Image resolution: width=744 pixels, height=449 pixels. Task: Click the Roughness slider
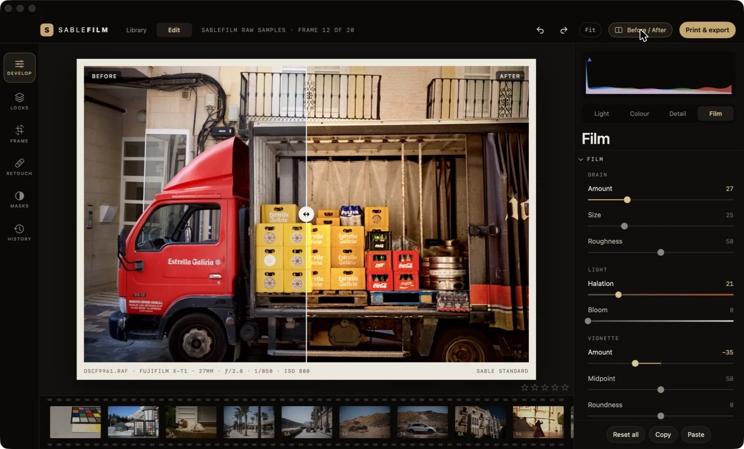click(x=661, y=253)
